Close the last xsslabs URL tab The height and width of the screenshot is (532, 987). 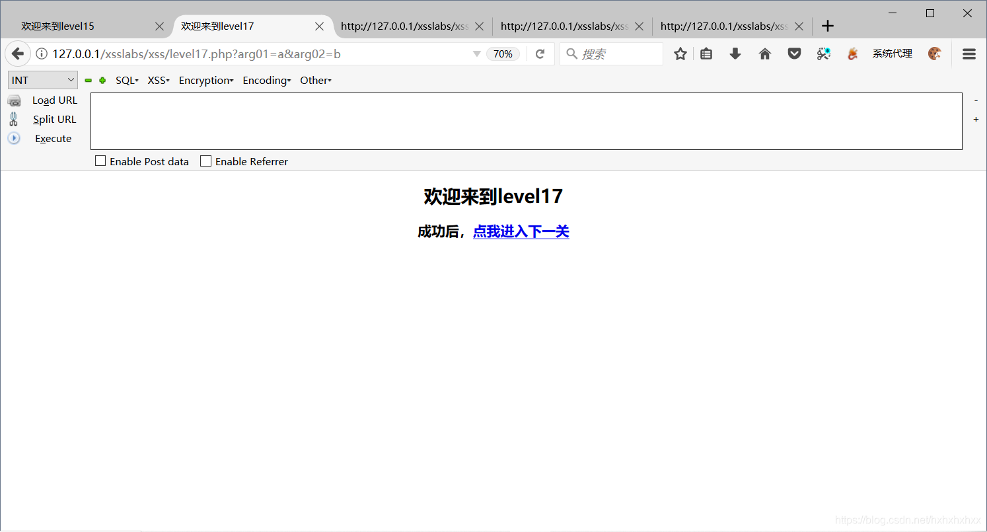click(799, 26)
